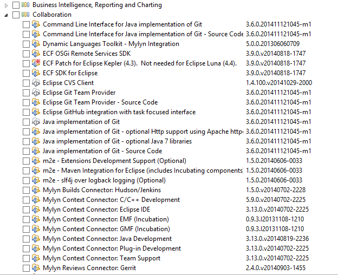This screenshot has height=275, width=338.
Task: Select 'Eclipse Git Team Provider - Source Code' row
Action: point(100,102)
